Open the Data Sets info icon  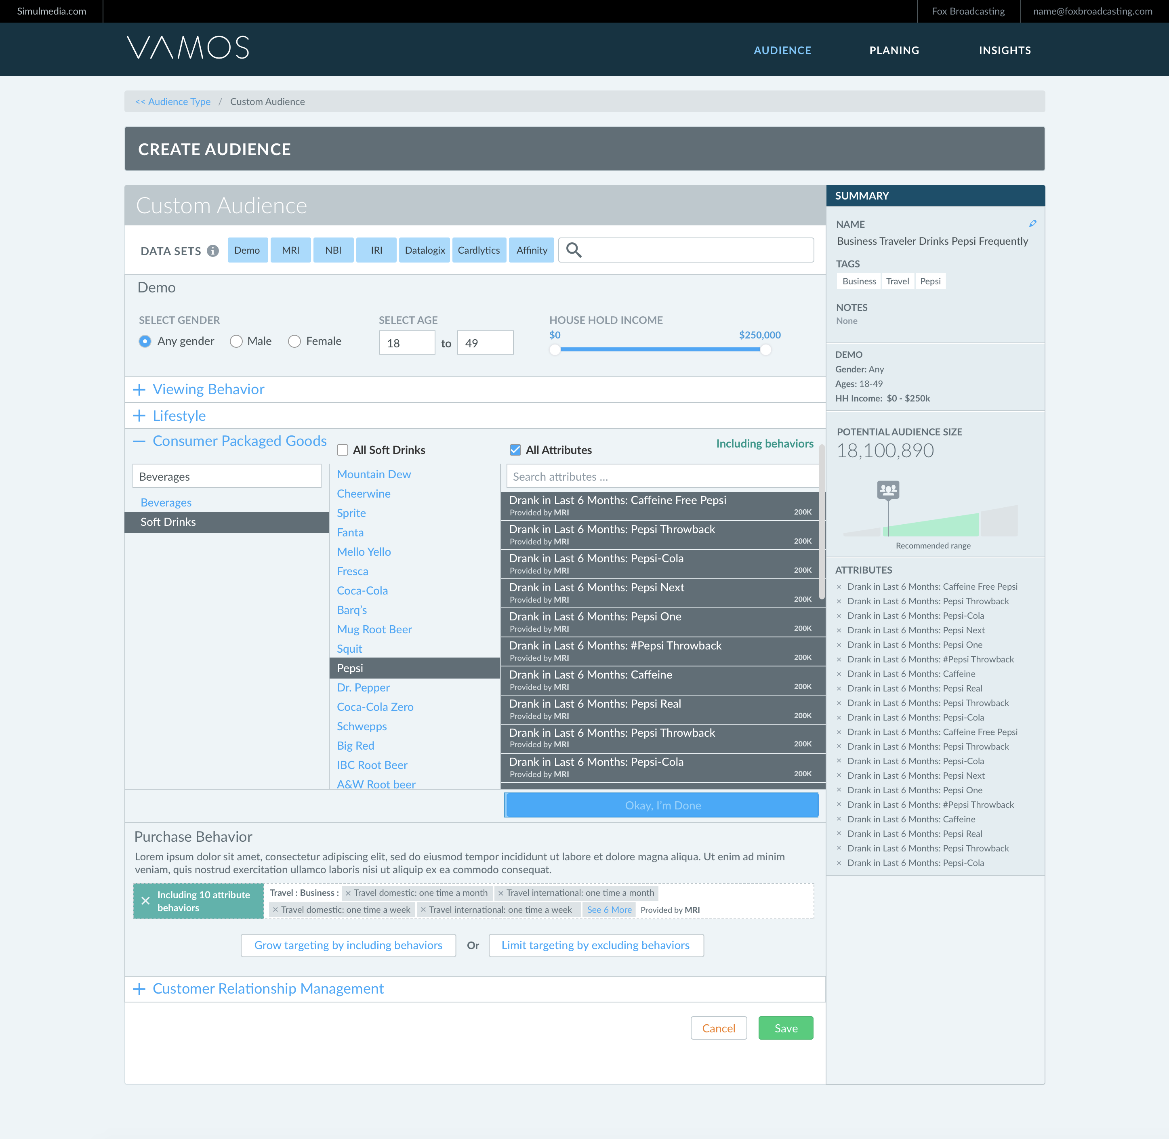pyautogui.click(x=212, y=251)
